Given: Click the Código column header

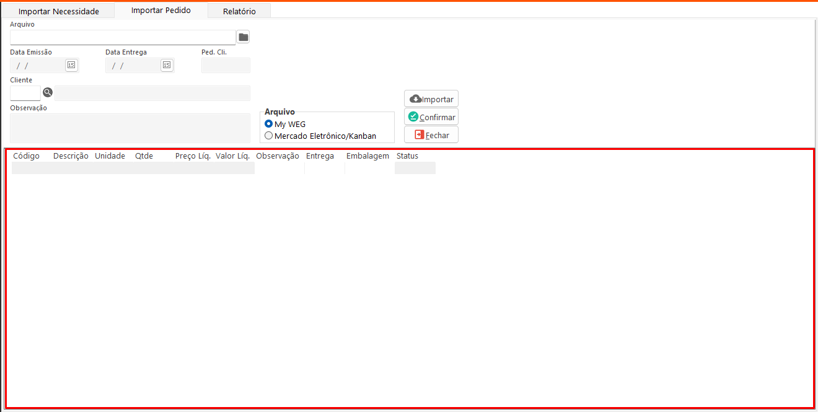Looking at the screenshot, I should tap(27, 156).
